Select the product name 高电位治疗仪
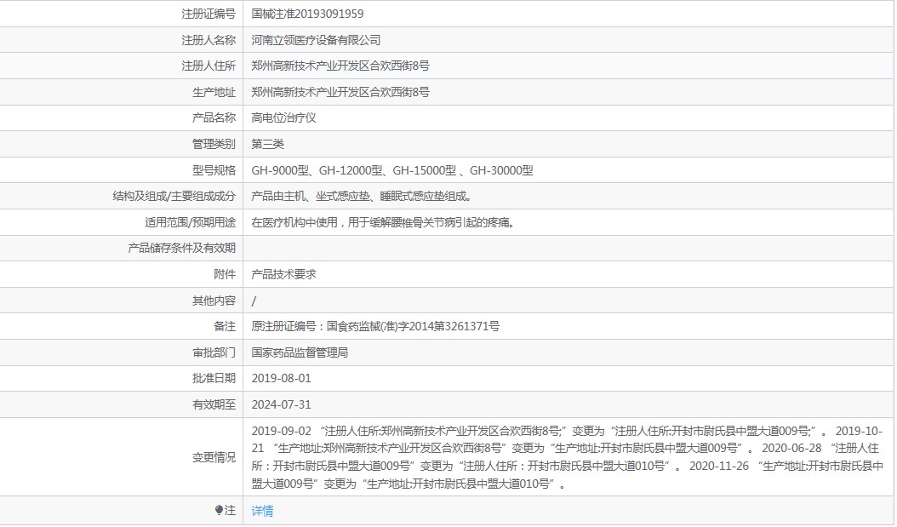Image resolution: width=897 pixels, height=527 pixels. click(283, 117)
